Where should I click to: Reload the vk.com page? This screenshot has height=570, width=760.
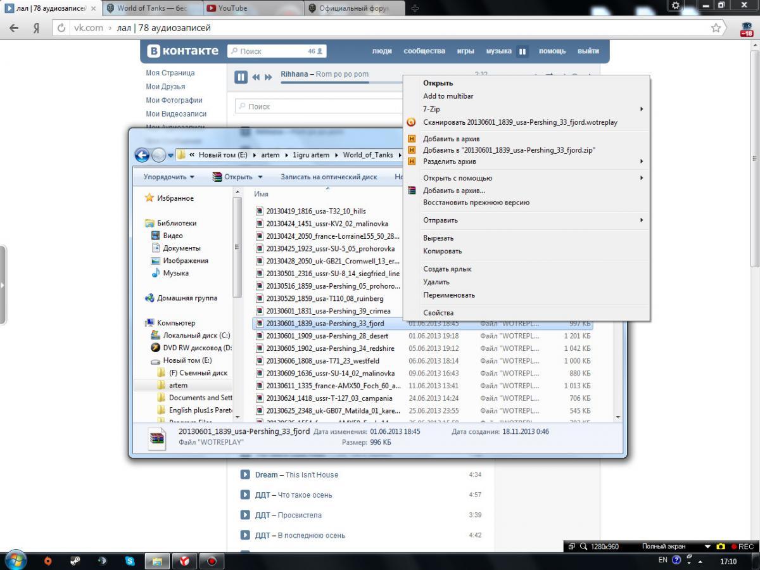(62, 28)
